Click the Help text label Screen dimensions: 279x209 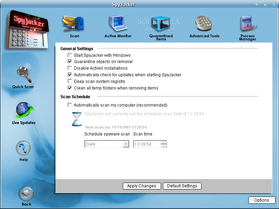point(24,160)
